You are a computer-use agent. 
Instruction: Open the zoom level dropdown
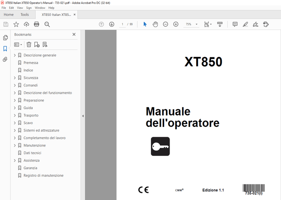click(x=197, y=24)
